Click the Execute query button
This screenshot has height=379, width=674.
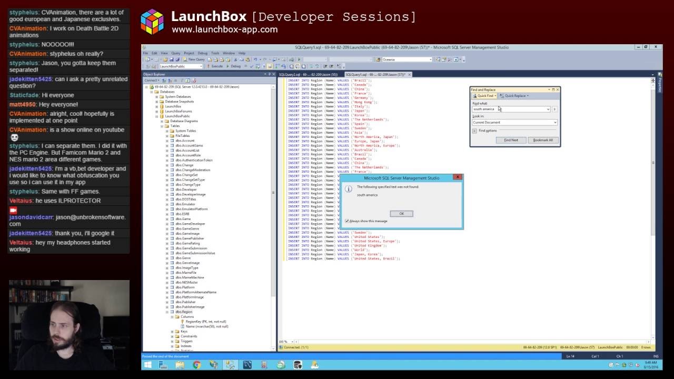pyautogui.click(x=216, y=66)
